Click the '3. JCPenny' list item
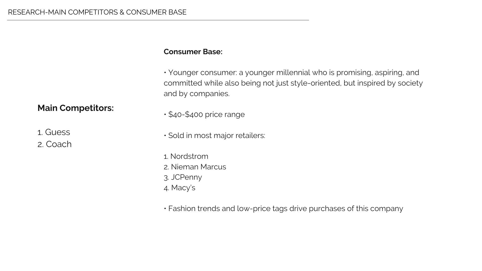 (183, 177)
